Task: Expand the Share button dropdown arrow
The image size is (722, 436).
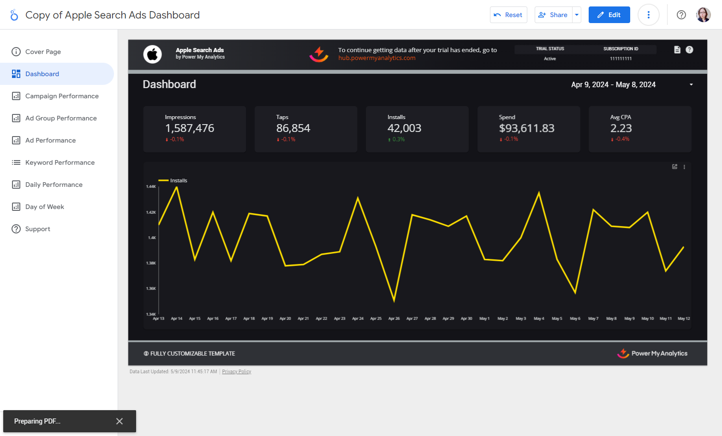Action: pyautogui.click(x=577, y=15)
